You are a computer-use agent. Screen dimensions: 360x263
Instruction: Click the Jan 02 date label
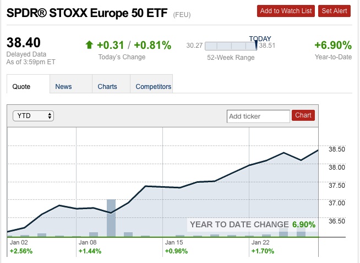(x=19, y=242)
